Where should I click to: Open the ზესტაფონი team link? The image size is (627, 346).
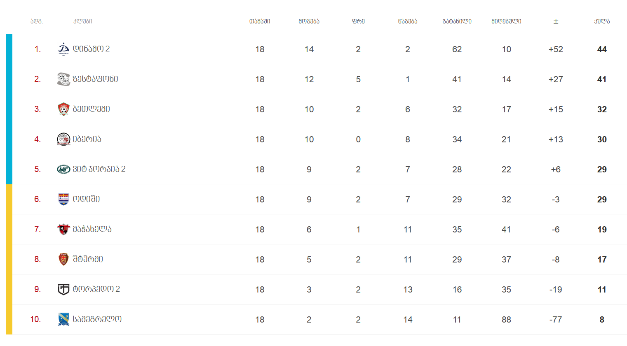click(95, 79)
